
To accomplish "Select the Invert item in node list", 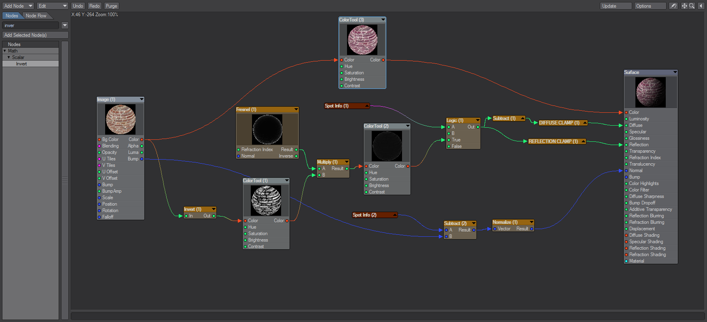I will pyautogui.click(x=21, y=64).
